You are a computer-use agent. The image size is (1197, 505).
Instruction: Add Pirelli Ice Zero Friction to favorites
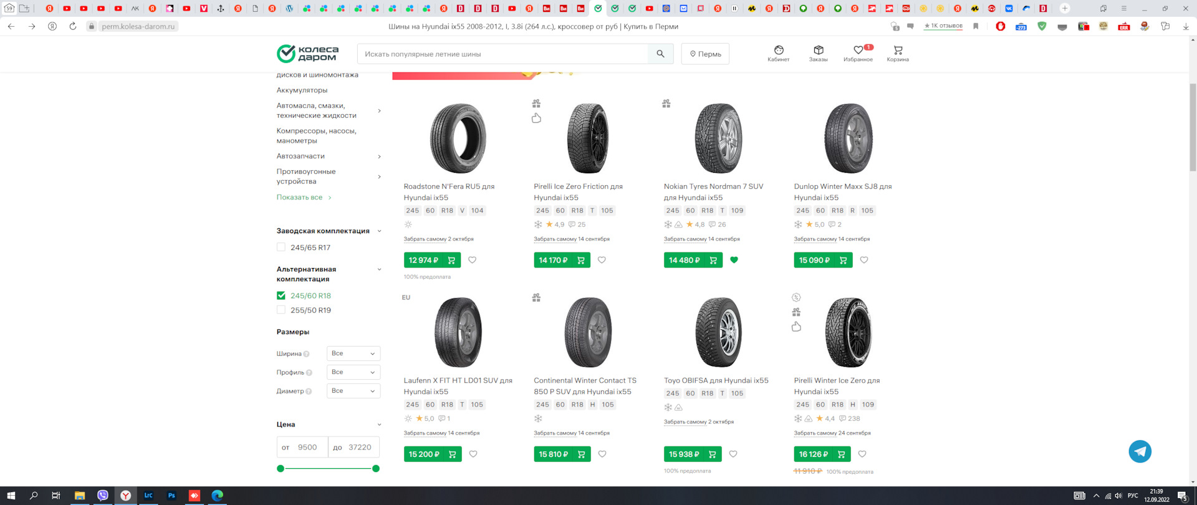(602, 260)
